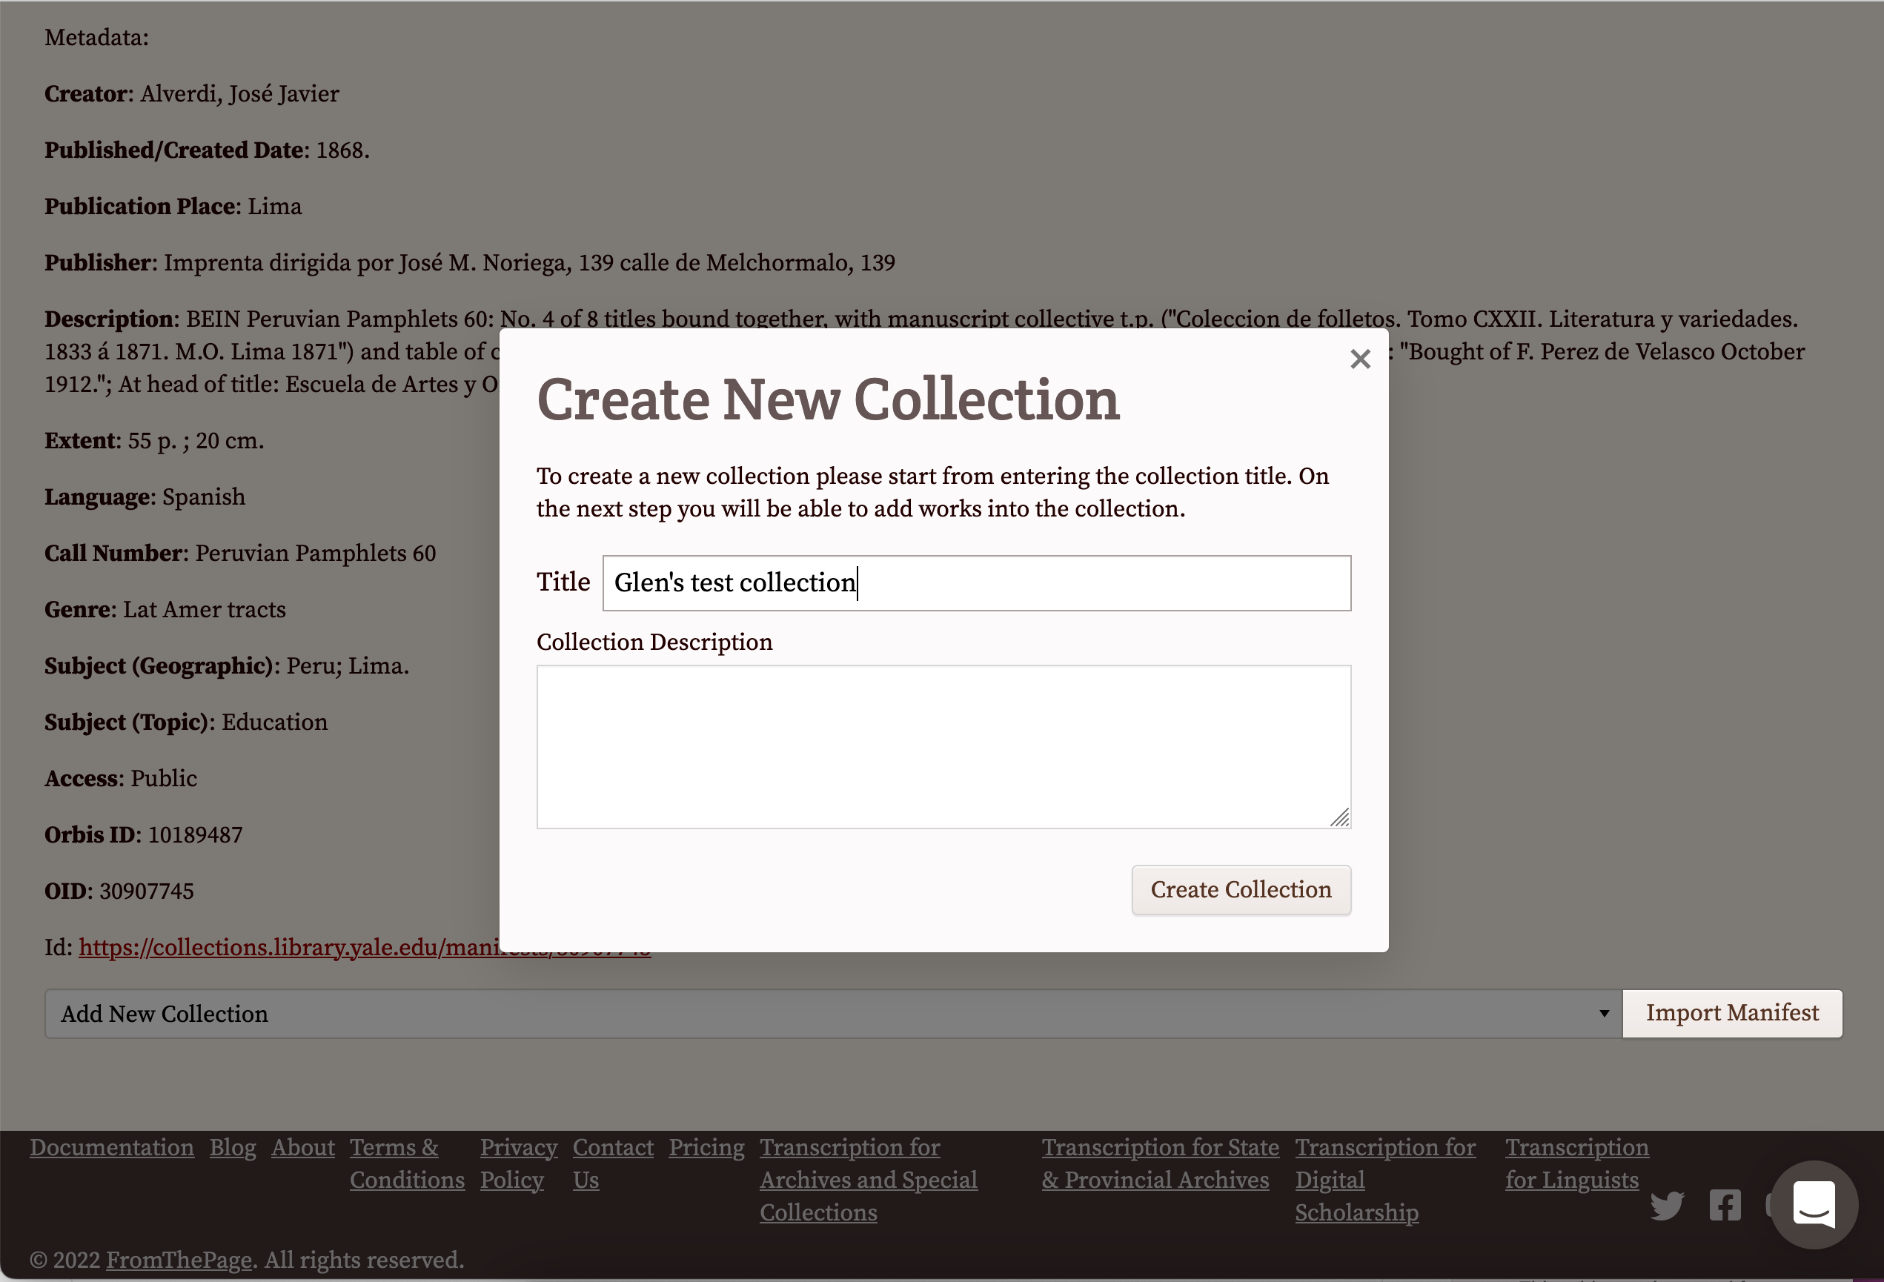Click the Title input field
Image resolution: width=1884 pixels, height=1282 pixels.
[977, 582]
